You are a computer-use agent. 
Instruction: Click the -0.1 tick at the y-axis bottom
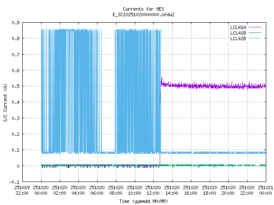[14, 182]
